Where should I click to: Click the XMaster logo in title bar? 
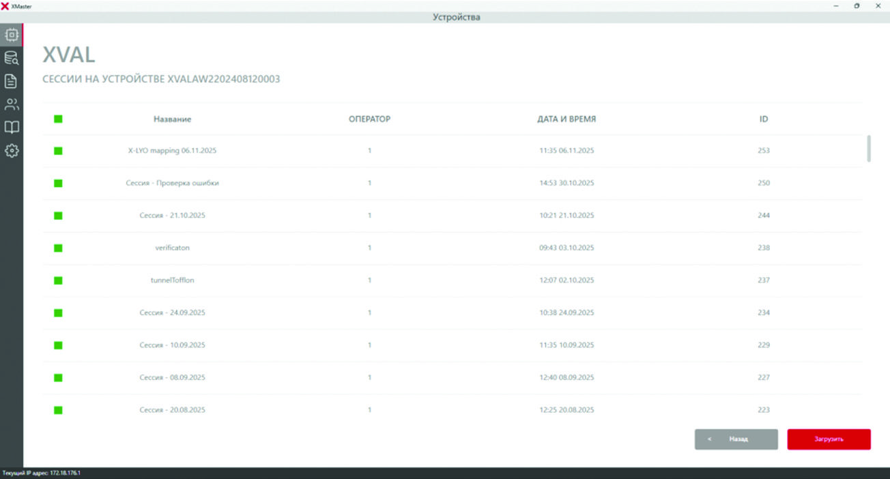[x=5, y=5]
